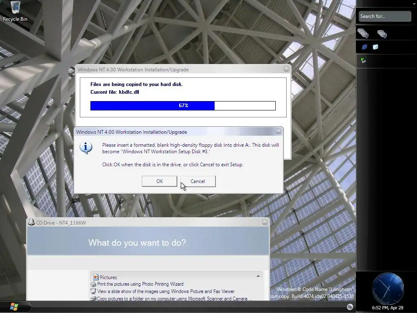Click the 67% file copy progress bar
Image resolution: width=417 pixels, height=313 pixels.
click(x=183, y=106)
